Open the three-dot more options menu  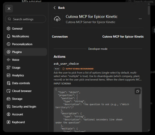click(140, 19)
